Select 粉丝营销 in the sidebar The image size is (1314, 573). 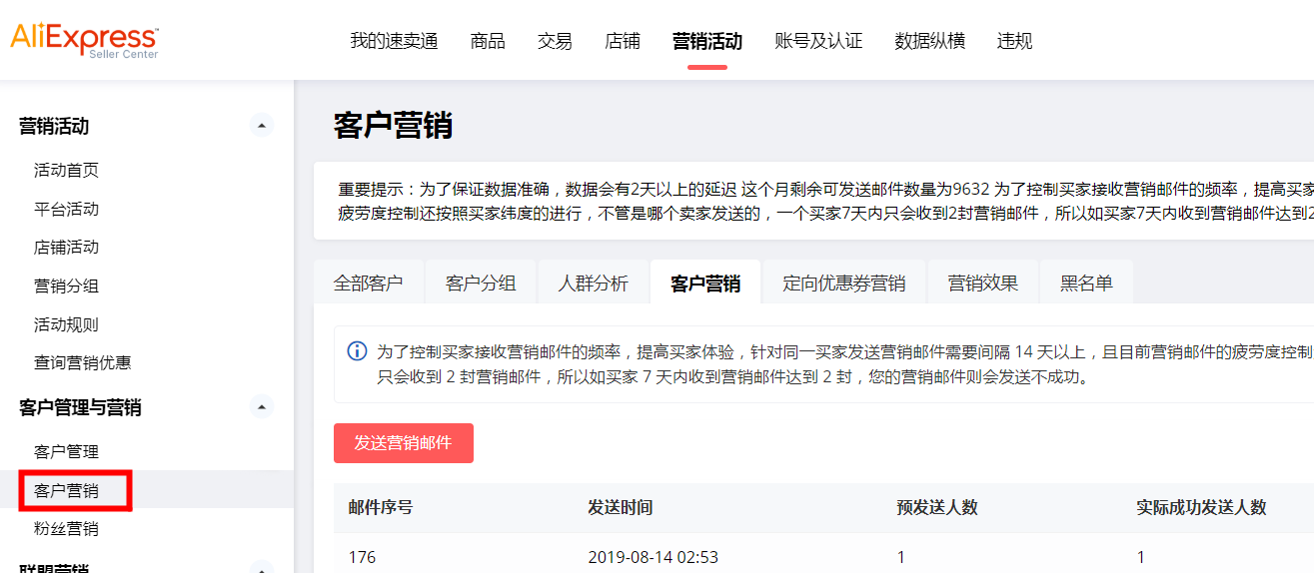(x=66, y=528)
